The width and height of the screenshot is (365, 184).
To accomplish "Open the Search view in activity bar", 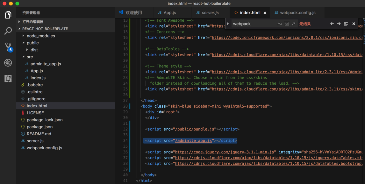I will coord(8,31).
